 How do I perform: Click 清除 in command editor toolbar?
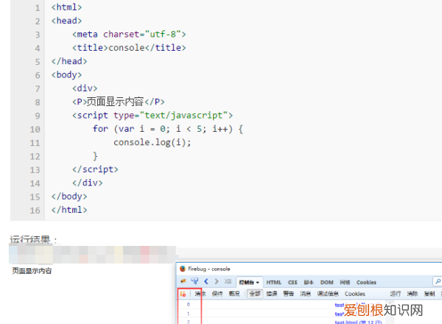413,294
